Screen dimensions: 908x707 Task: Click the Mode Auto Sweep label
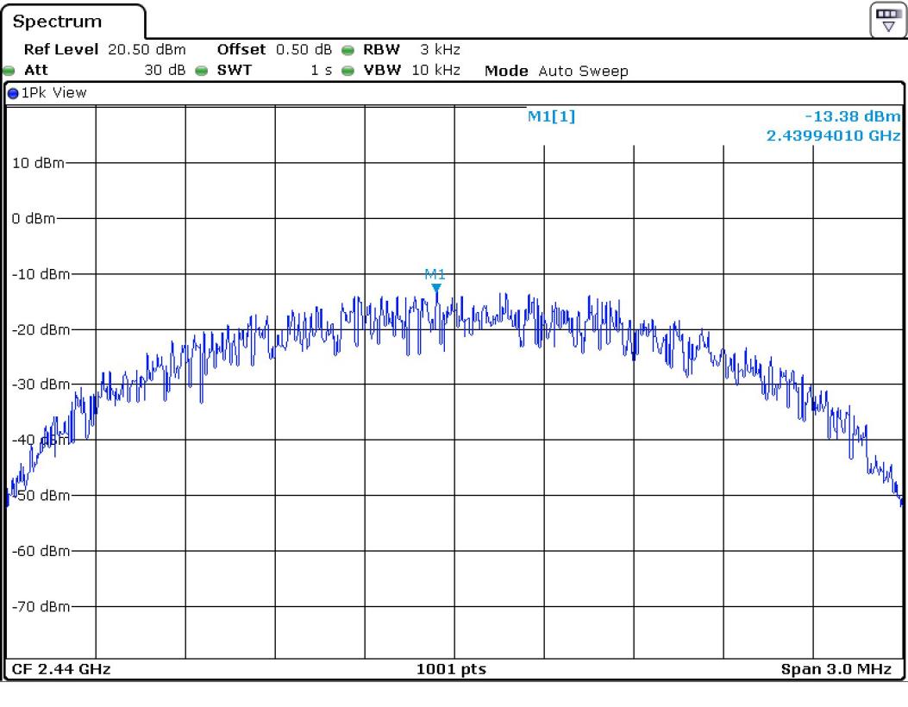click(556, 71)
